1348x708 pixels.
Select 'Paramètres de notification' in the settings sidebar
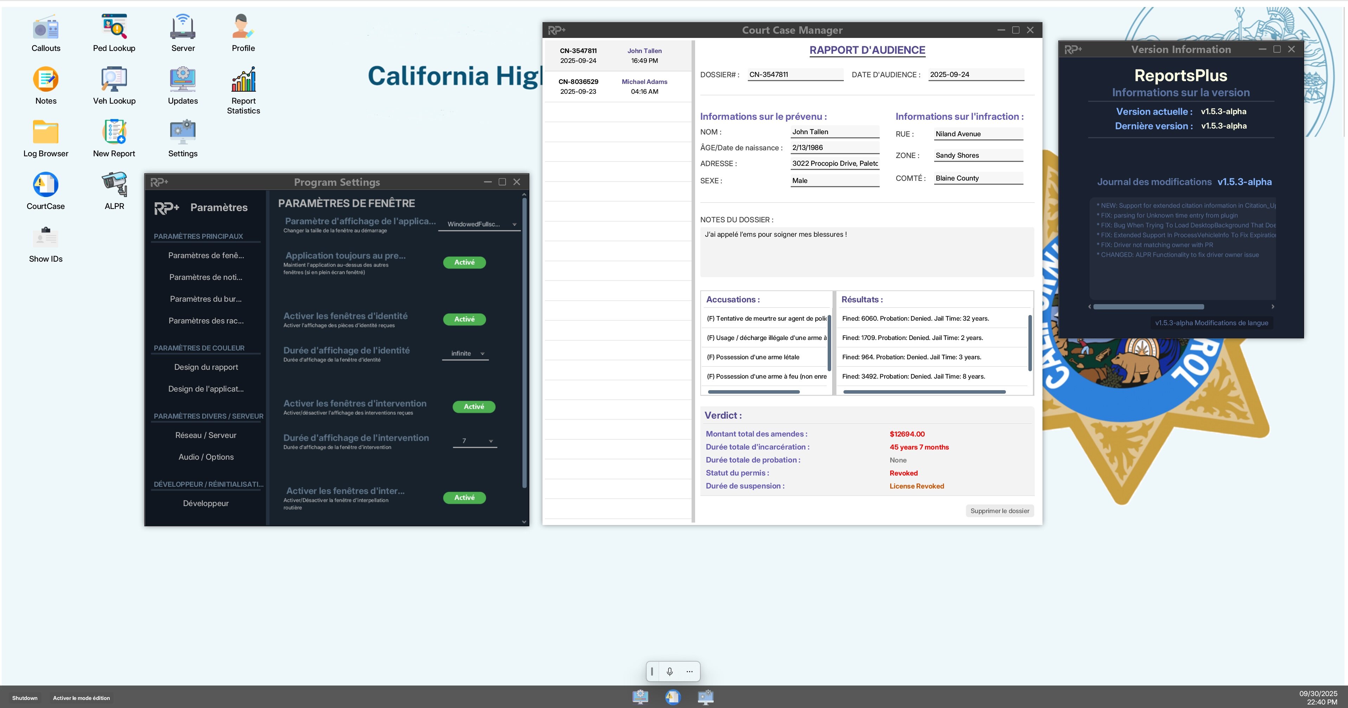click(206, 277)
